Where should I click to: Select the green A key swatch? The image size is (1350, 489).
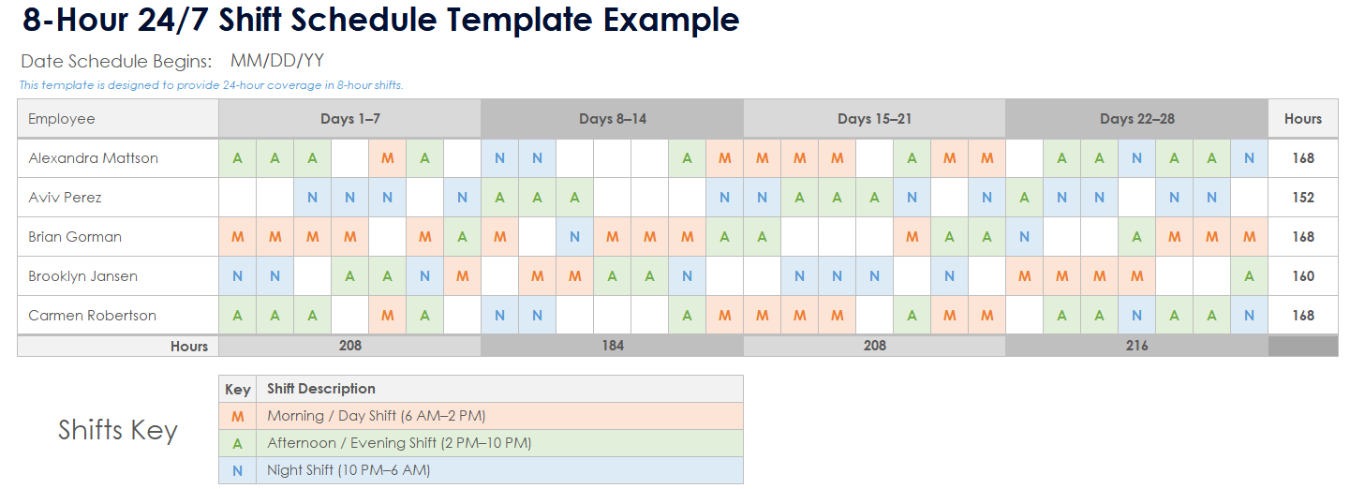coord(237,443)
